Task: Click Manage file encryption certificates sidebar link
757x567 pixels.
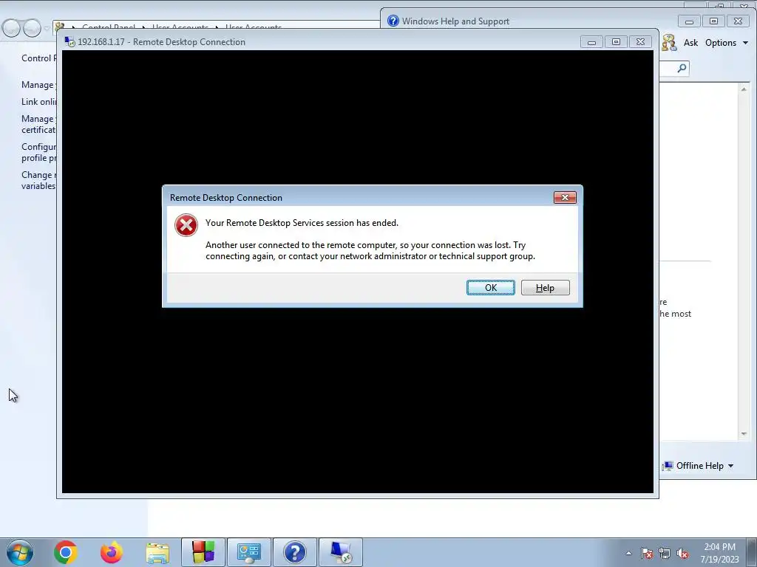Action: pyautogui.click(x=38, y=124)
